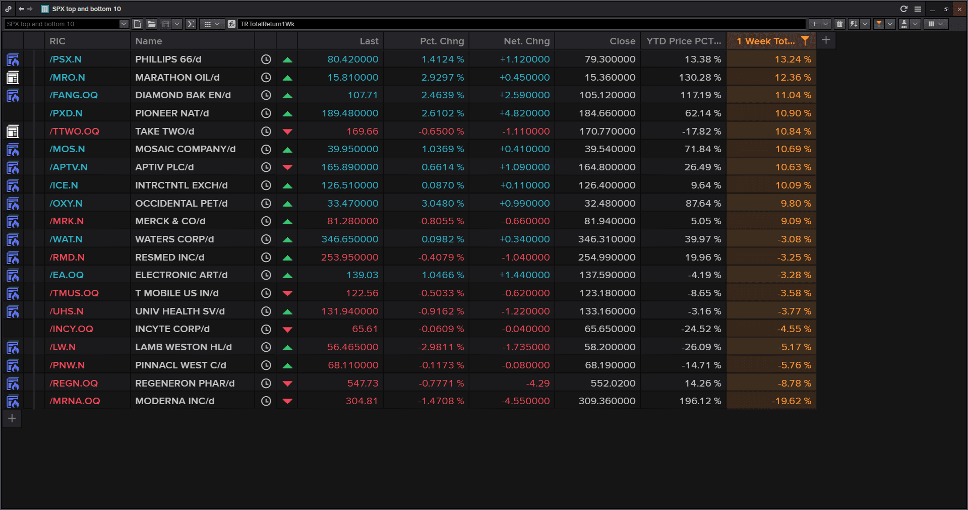This screenshot has width=968, height=510.
Task: Refresh the SPX list
Action: click(x=903, y=9)
